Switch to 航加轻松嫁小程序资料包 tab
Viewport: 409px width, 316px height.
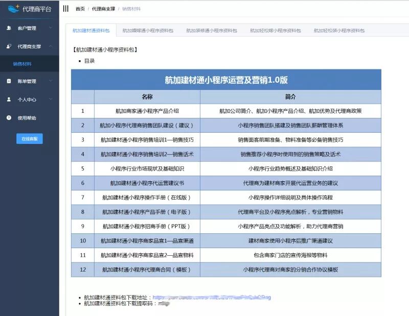(276, 31)
